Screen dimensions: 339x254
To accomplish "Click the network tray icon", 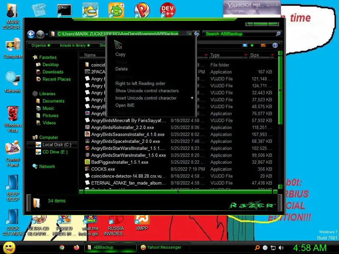I will tap(273, 248).
